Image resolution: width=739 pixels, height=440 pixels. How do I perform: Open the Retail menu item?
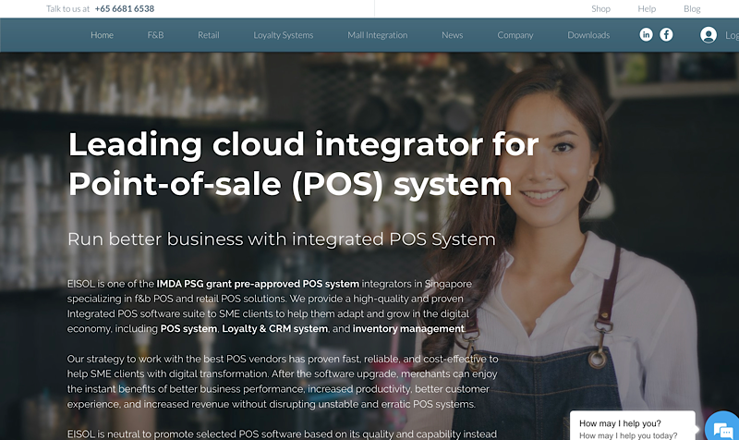[x=209, y=35]
